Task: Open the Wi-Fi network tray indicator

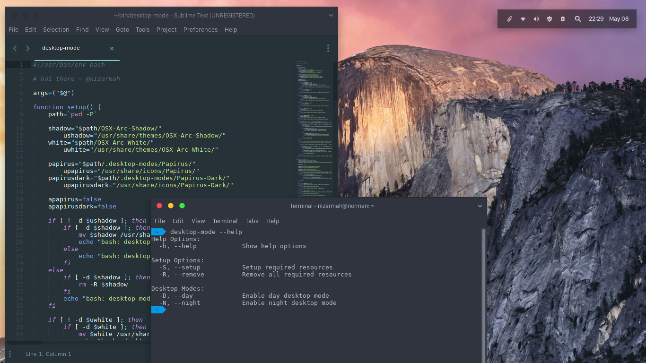Action: pyautogui.click(x=523, y=19)
